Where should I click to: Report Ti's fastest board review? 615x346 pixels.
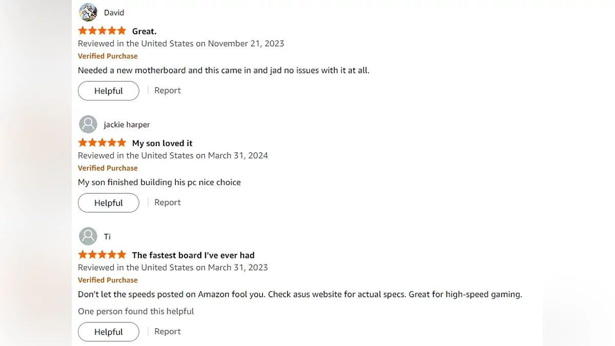(168, 332)
